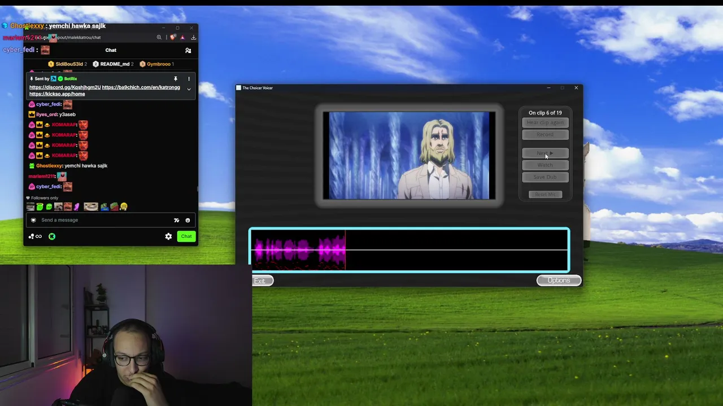723x406 pixels.
Task: Click the green Kick logo icon
Action: [52, 236]
